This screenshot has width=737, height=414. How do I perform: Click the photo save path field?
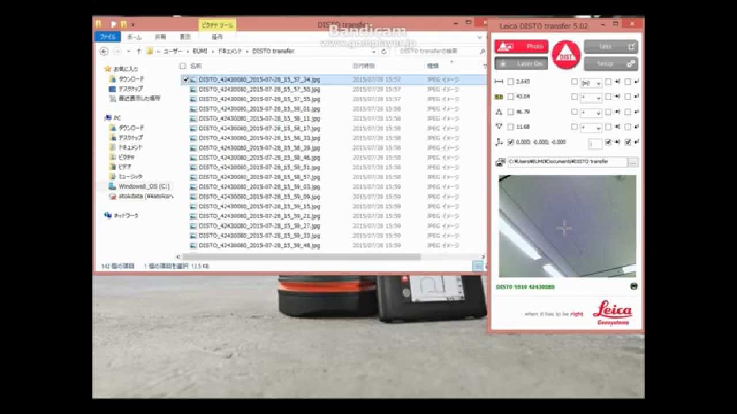click(567, 162)
